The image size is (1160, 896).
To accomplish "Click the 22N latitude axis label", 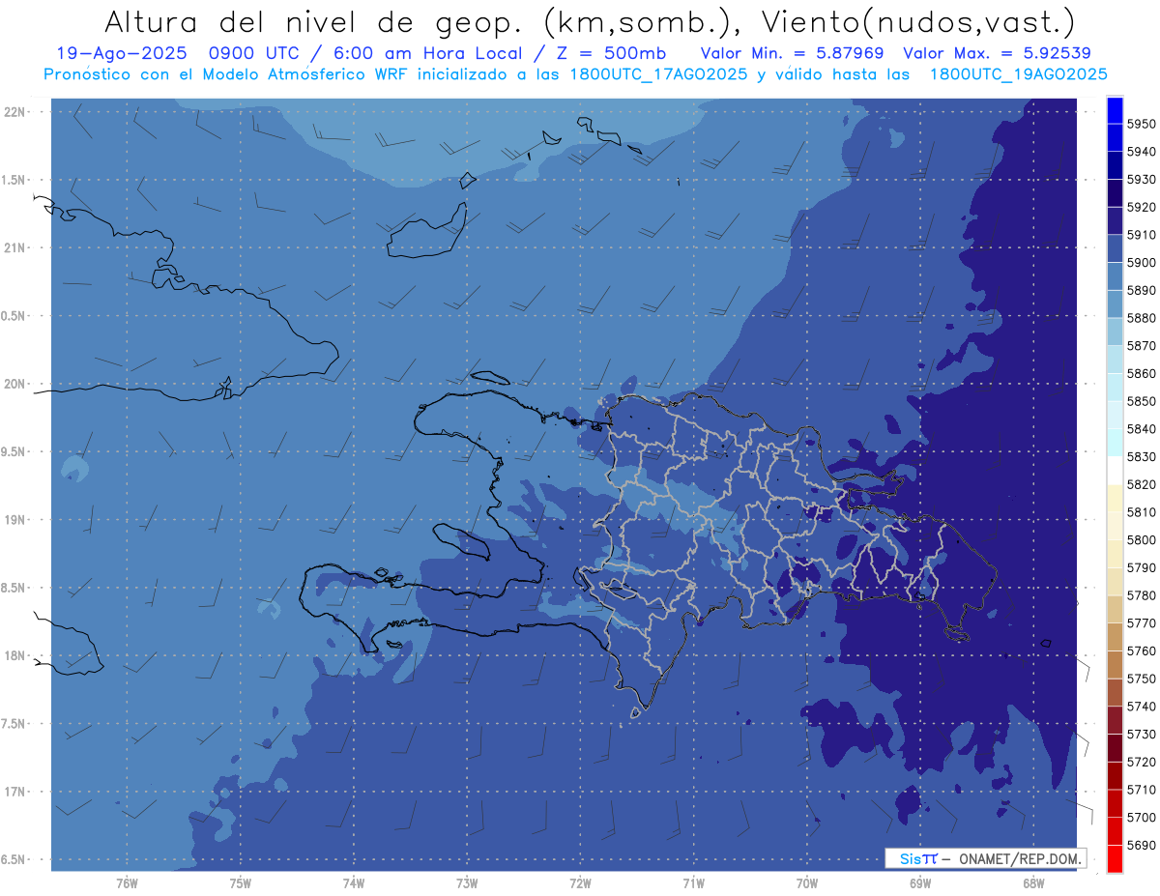I will tap(16, 112).
